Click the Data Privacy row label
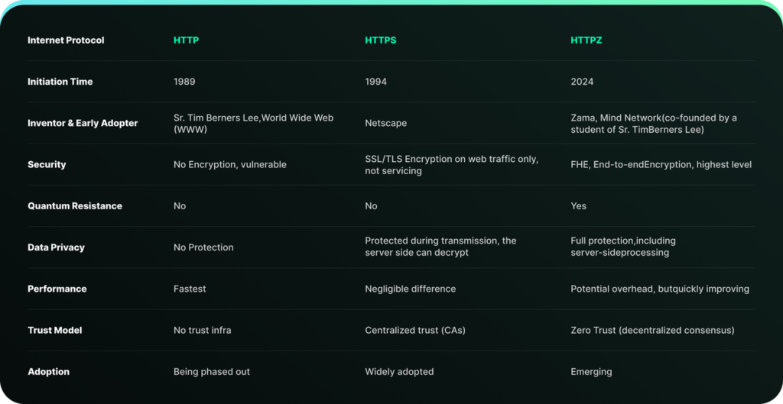This screenshot has width=783, height=404. (56, 247)
